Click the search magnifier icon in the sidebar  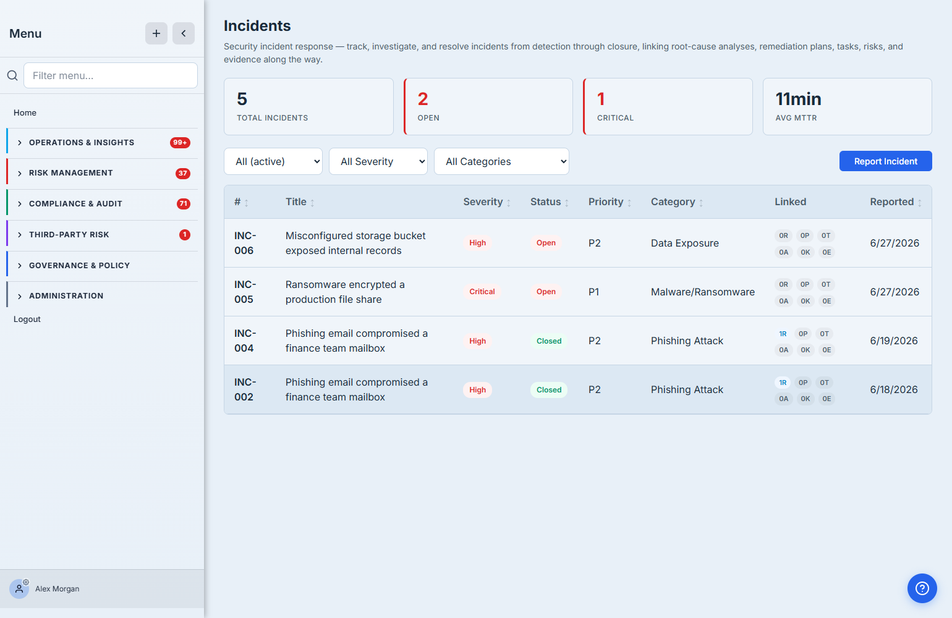tap(12, 75)
